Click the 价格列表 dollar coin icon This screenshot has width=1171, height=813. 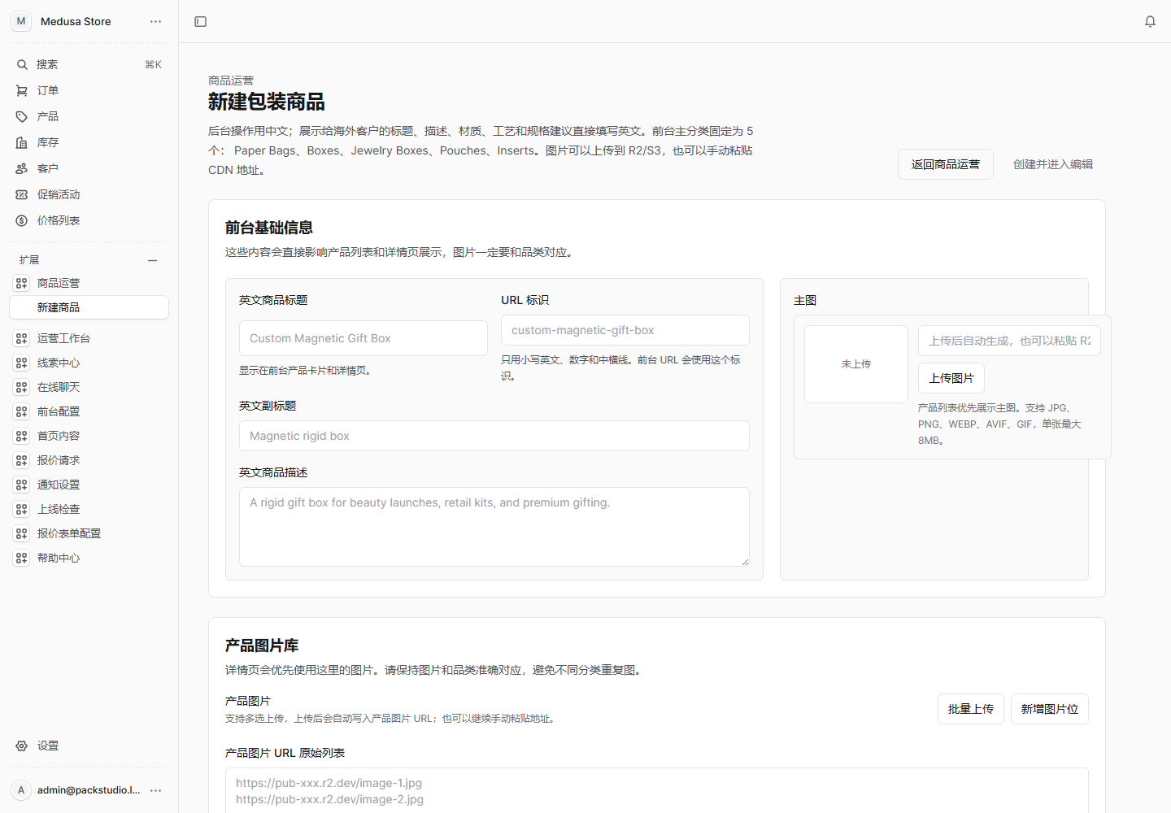(22, 220)
